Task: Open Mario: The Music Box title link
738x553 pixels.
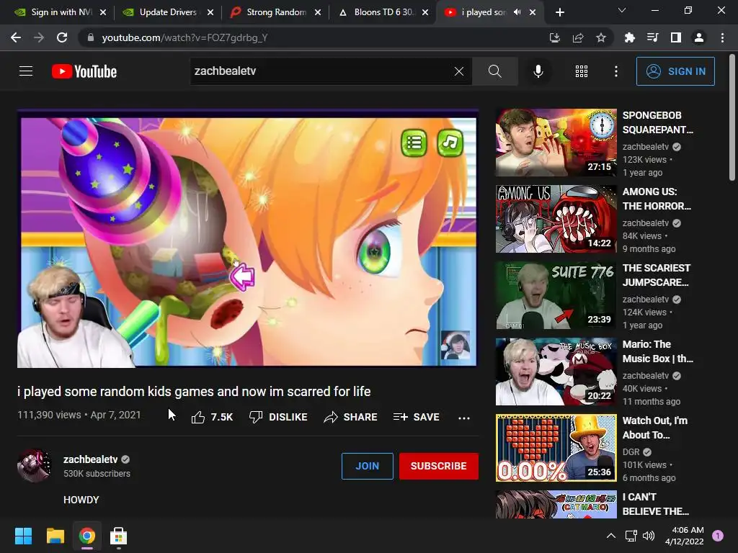Action: click(657, 351)
